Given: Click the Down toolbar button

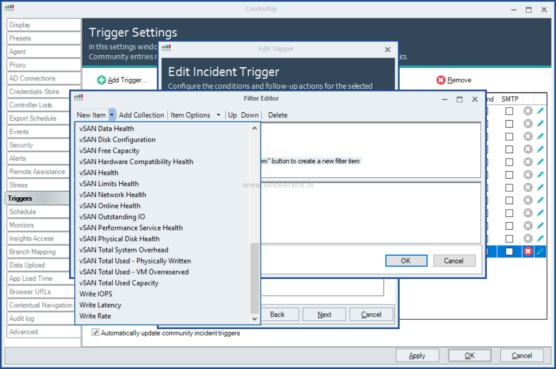Looking at the screenshot, I should click(250, 115).
